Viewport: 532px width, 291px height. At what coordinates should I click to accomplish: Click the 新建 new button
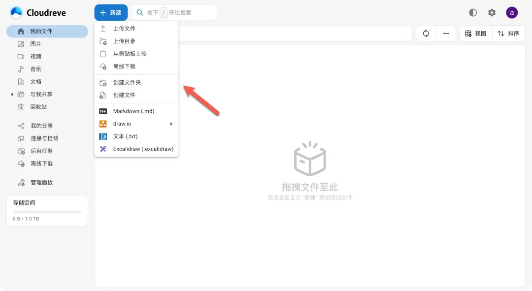tap(111, 12)
